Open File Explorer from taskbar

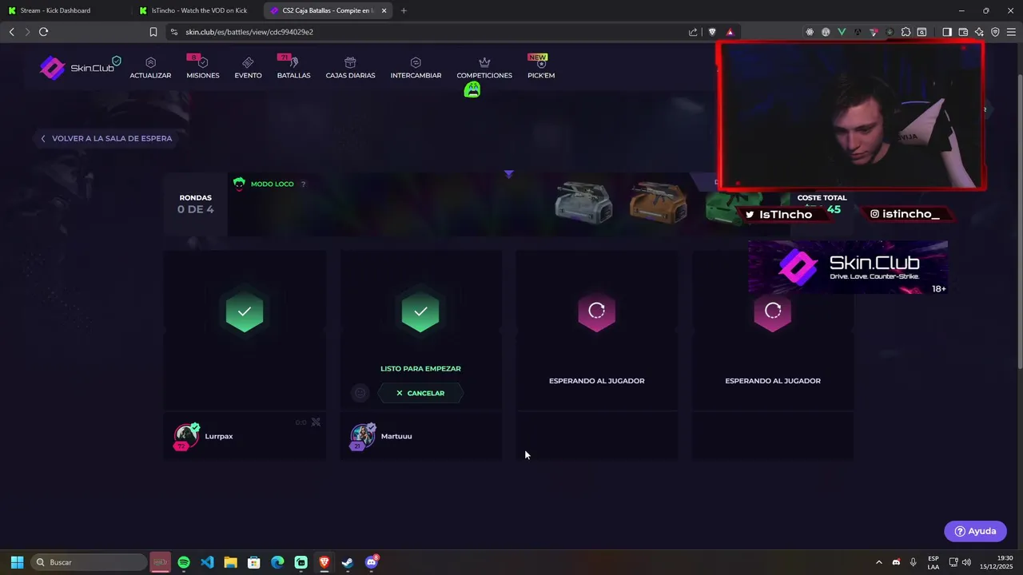pos(230,562)
